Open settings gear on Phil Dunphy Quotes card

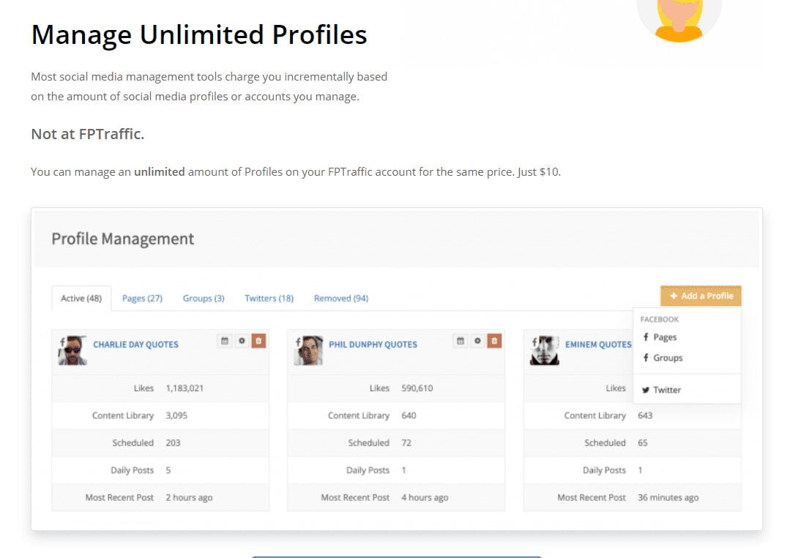click(x=477, y=341)
